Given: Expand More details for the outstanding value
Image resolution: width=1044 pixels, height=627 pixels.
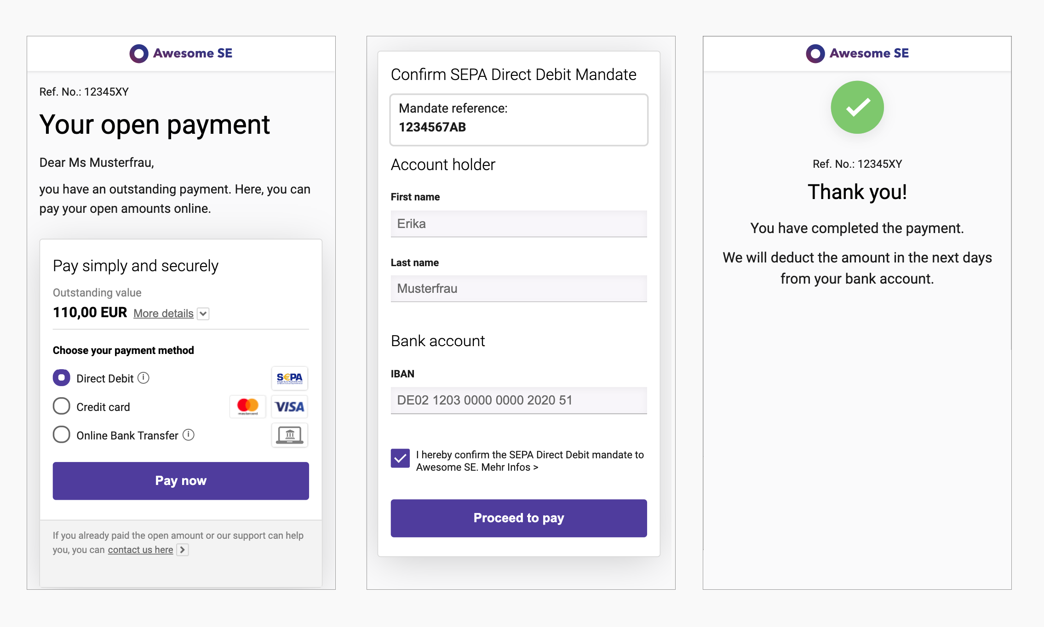Looking at the screenshot, I should pyautogui.click(x=163, y=313).
